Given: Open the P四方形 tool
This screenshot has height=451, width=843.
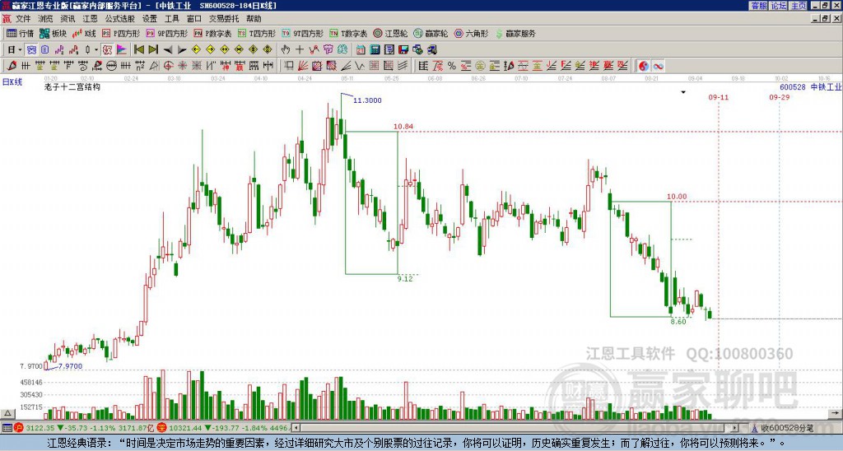Looking at the screenshot, I should tap(121, 33).
